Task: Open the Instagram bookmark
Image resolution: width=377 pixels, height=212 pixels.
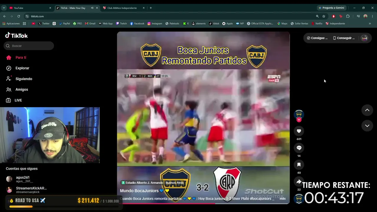Action: coord(155,24)
